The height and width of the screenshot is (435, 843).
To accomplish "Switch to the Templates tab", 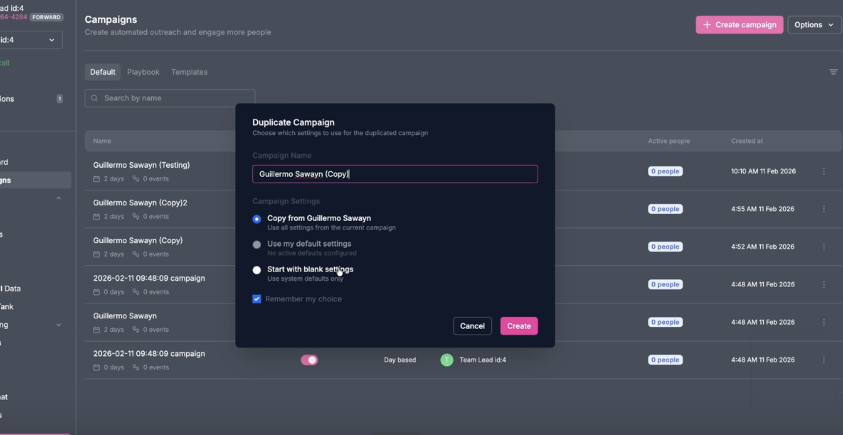I will [189, 72].
